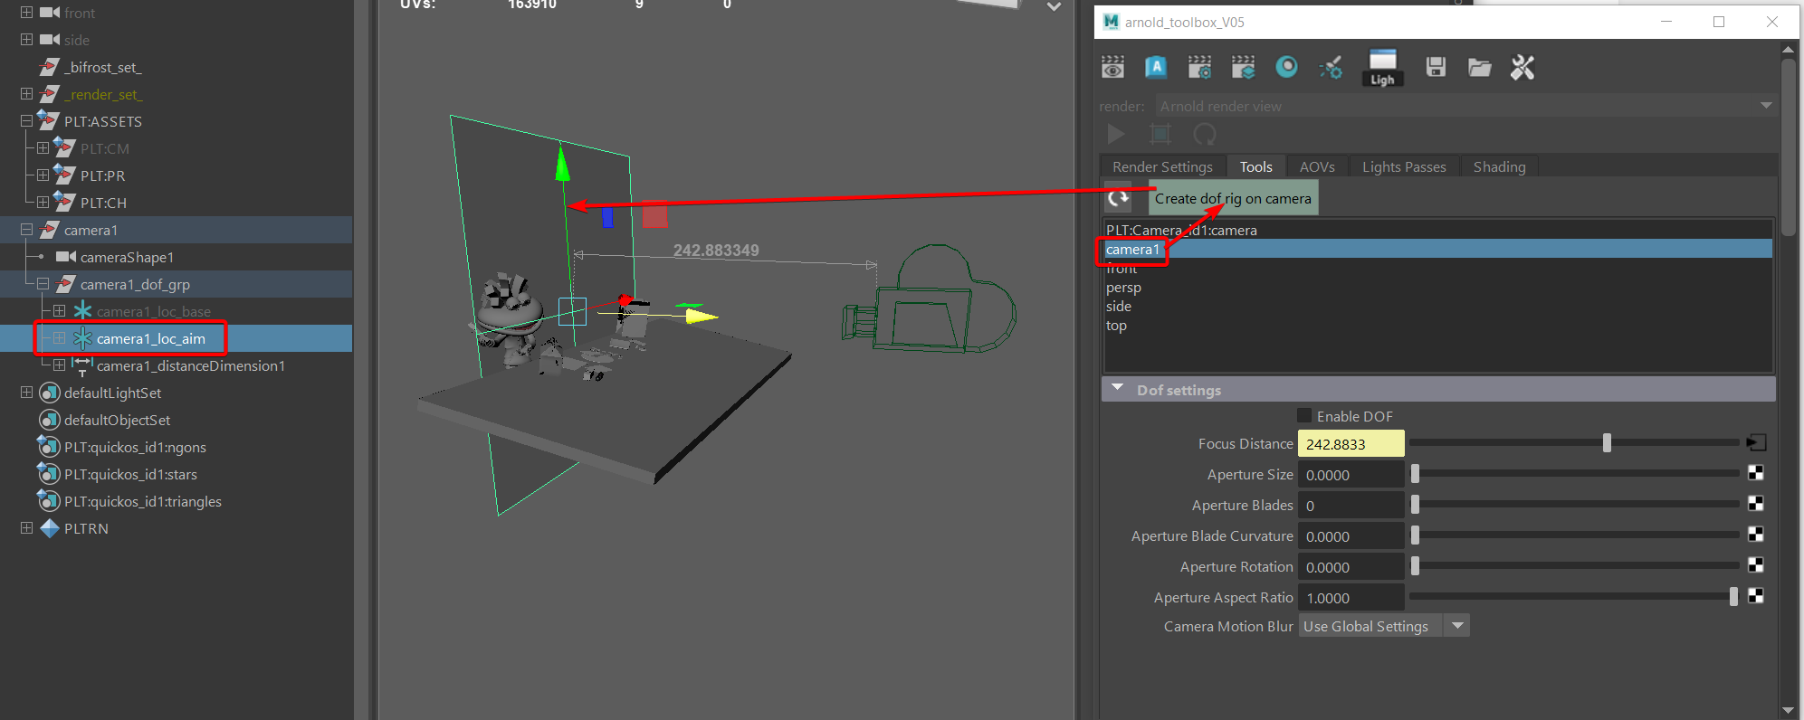This screenshot has width=1804, height=720.
Task: Open the Shading tab
Action: 1499,166
